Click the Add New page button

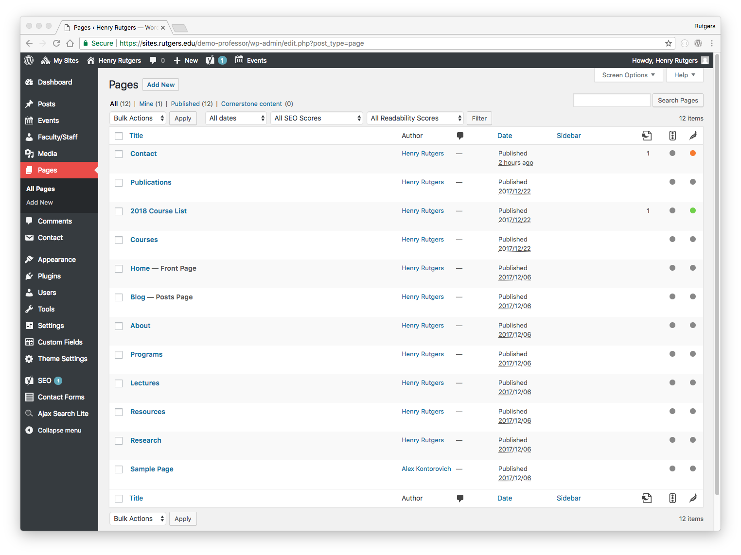[x=160, y=85]
